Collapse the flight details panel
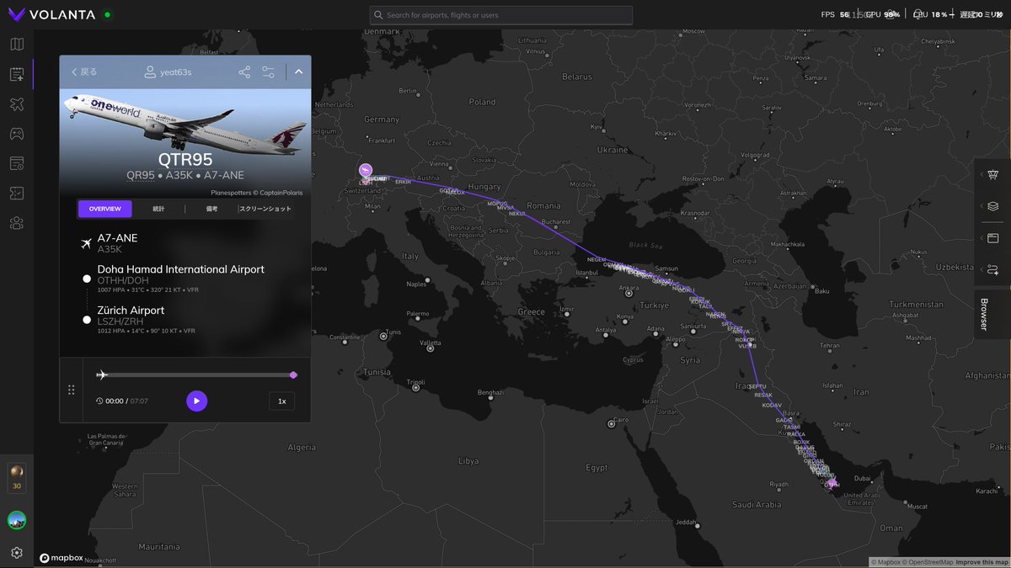The image size is (1011, 568). pos(298,72)
